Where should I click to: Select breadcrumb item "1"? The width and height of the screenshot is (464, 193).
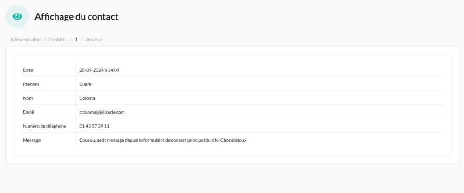[x=76, y=40]
